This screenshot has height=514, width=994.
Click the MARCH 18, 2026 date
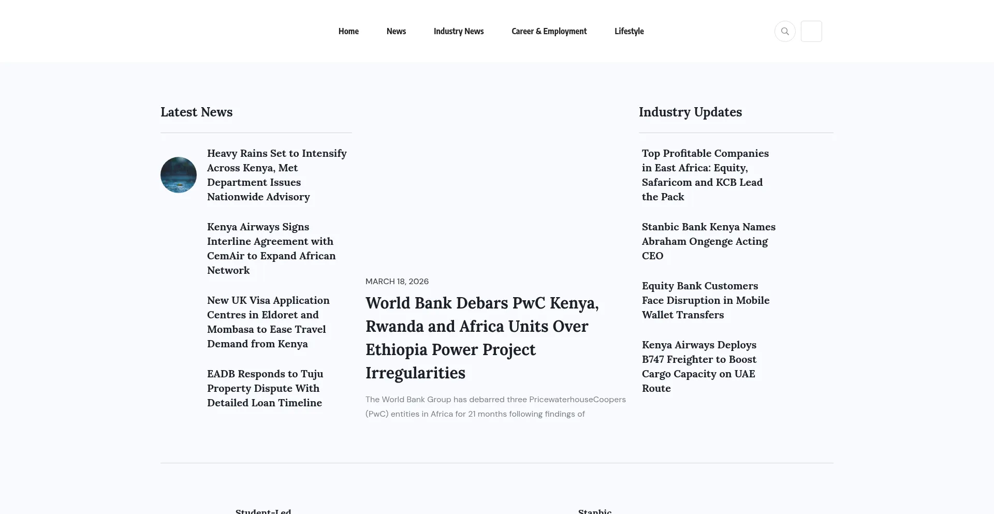point(397,281)
